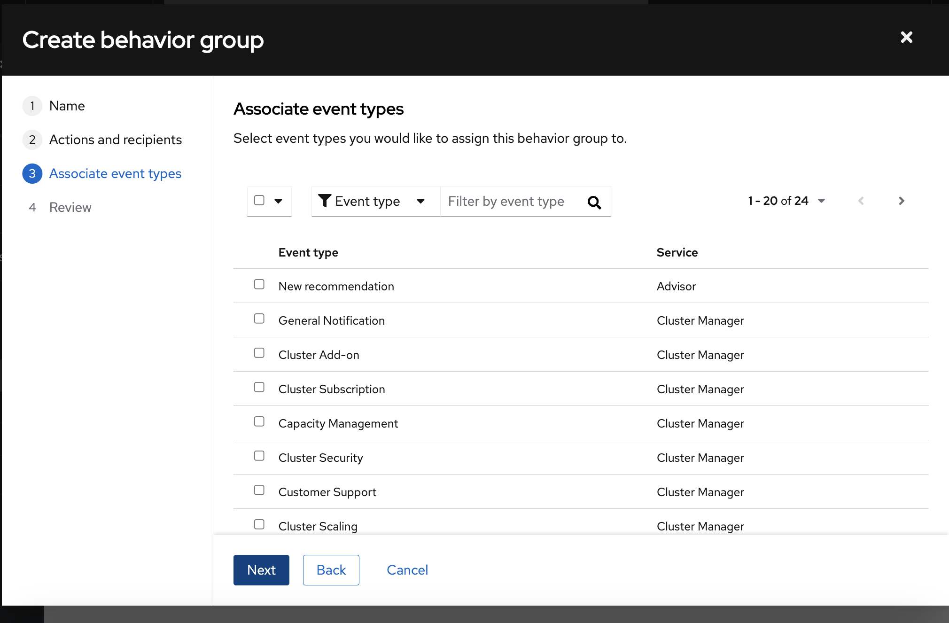Open bulk select dropdown caret
The height and width of the screenshot is (623, 949).
[x=279, y=201]
